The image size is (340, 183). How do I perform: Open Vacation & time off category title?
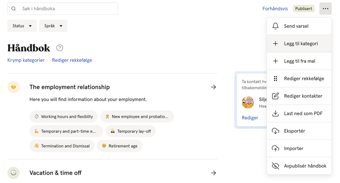tap(55, 173)
